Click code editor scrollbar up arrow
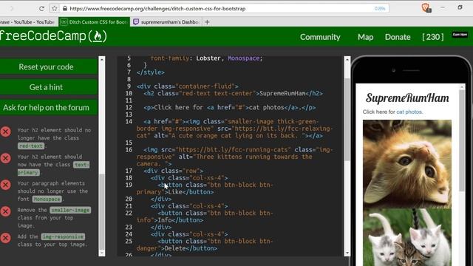 pyautogui.click(x=347, y=60)
